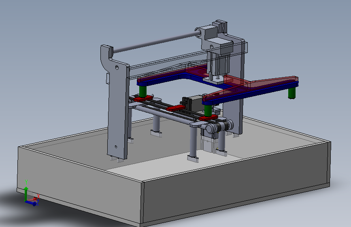Pick the green post under the left frame corner
This screenshot has height=227, width=351.
tap(143, 91)
